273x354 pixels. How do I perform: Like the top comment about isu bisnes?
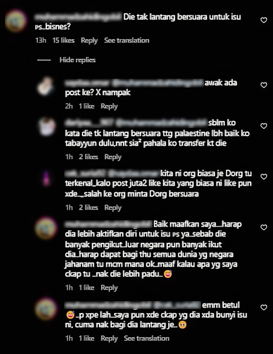[264, 20]
